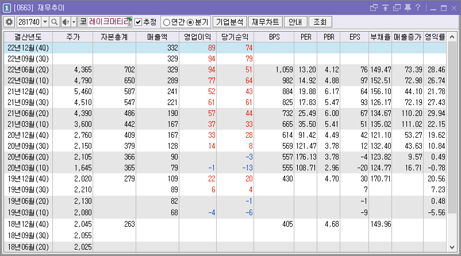Viewport: 461px width, 256px height.
Task: Open the settings gear icon
Action: (9, 22)
